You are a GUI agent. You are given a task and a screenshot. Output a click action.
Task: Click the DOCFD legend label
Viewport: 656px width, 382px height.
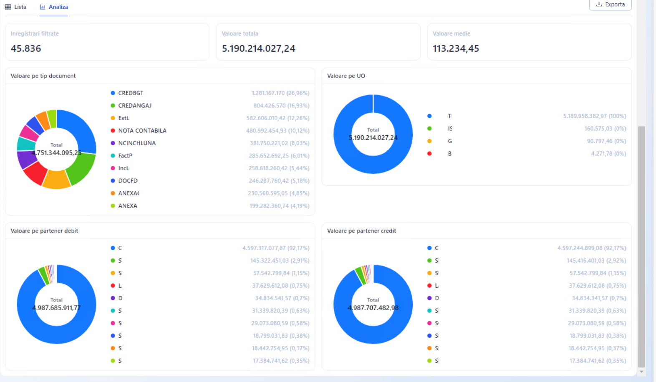click(x=128, y=181)
